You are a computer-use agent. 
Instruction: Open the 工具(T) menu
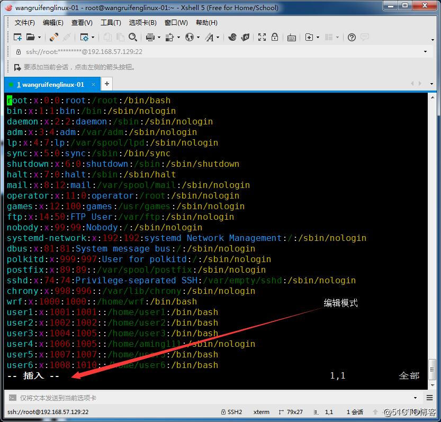[111, 23]
